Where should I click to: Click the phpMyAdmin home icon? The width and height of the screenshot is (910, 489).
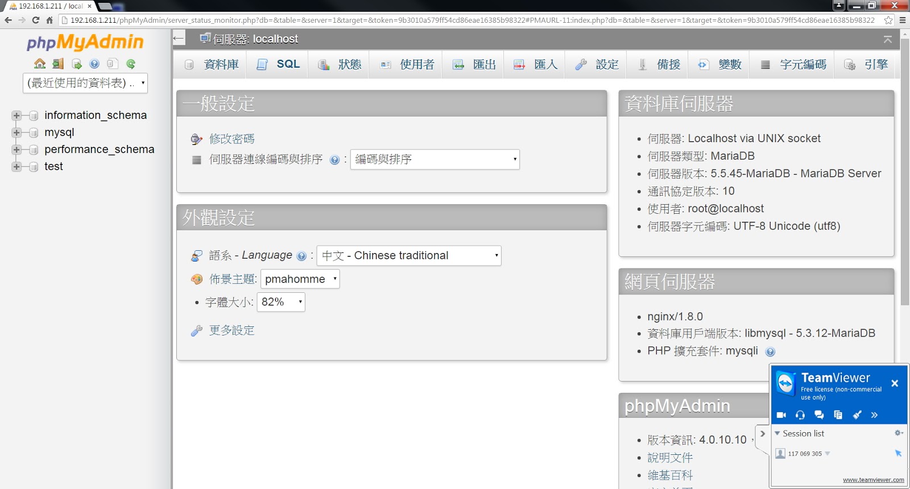40,64
